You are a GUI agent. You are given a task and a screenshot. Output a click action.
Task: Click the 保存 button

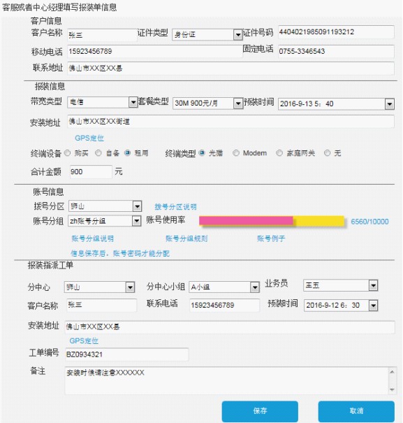click(x=260, y=411)
